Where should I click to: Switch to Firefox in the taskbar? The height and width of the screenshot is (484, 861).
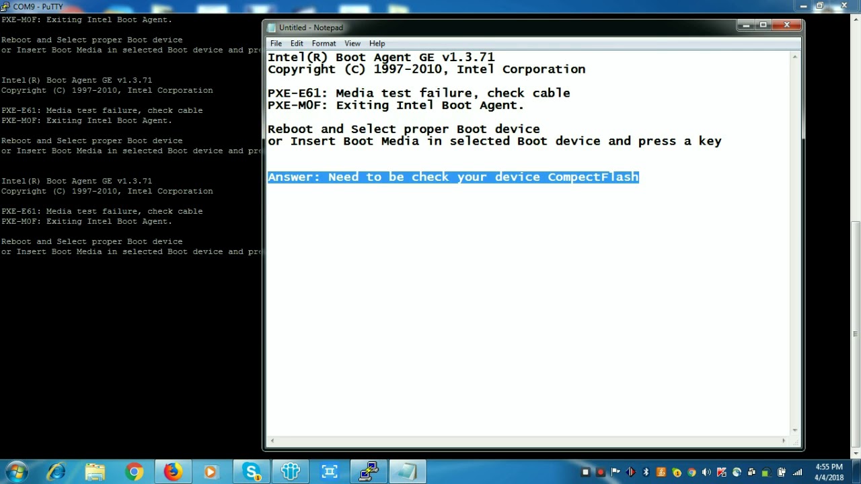coord(173,472)
